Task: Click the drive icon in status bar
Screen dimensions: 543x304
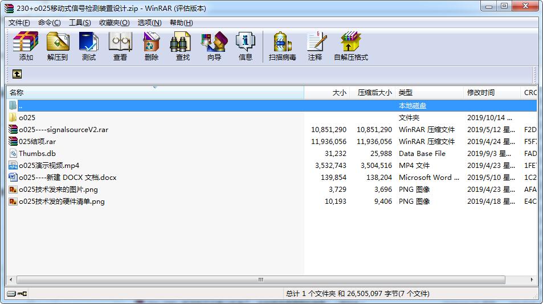Action: coord(11,294)
